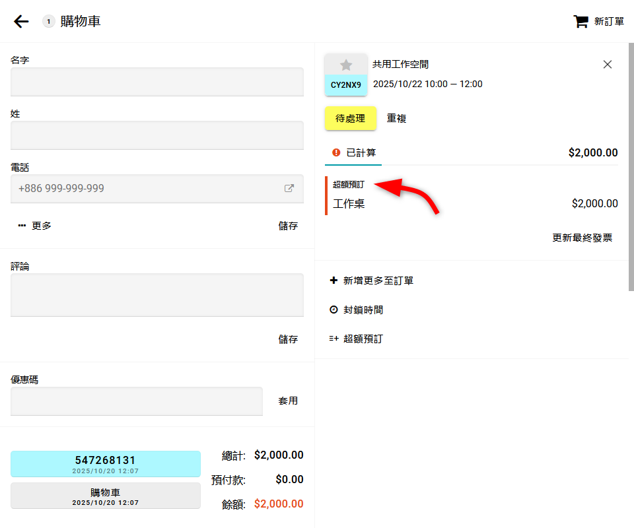Close the 共用工作空間 booking item
634x528 pixels.
point(608,64)
